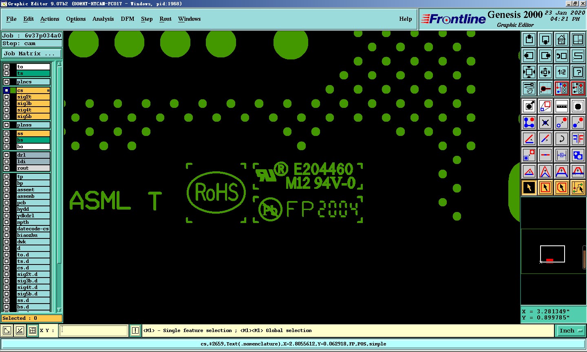Viewport: 587px width, 352px height.
Task: Click the pan left view icon
Action: [529, 56]
